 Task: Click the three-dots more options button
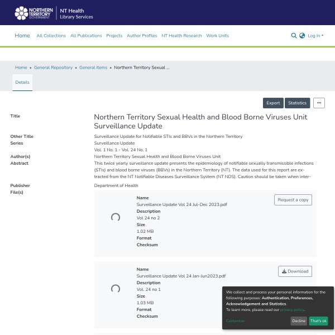coord(319,103)
